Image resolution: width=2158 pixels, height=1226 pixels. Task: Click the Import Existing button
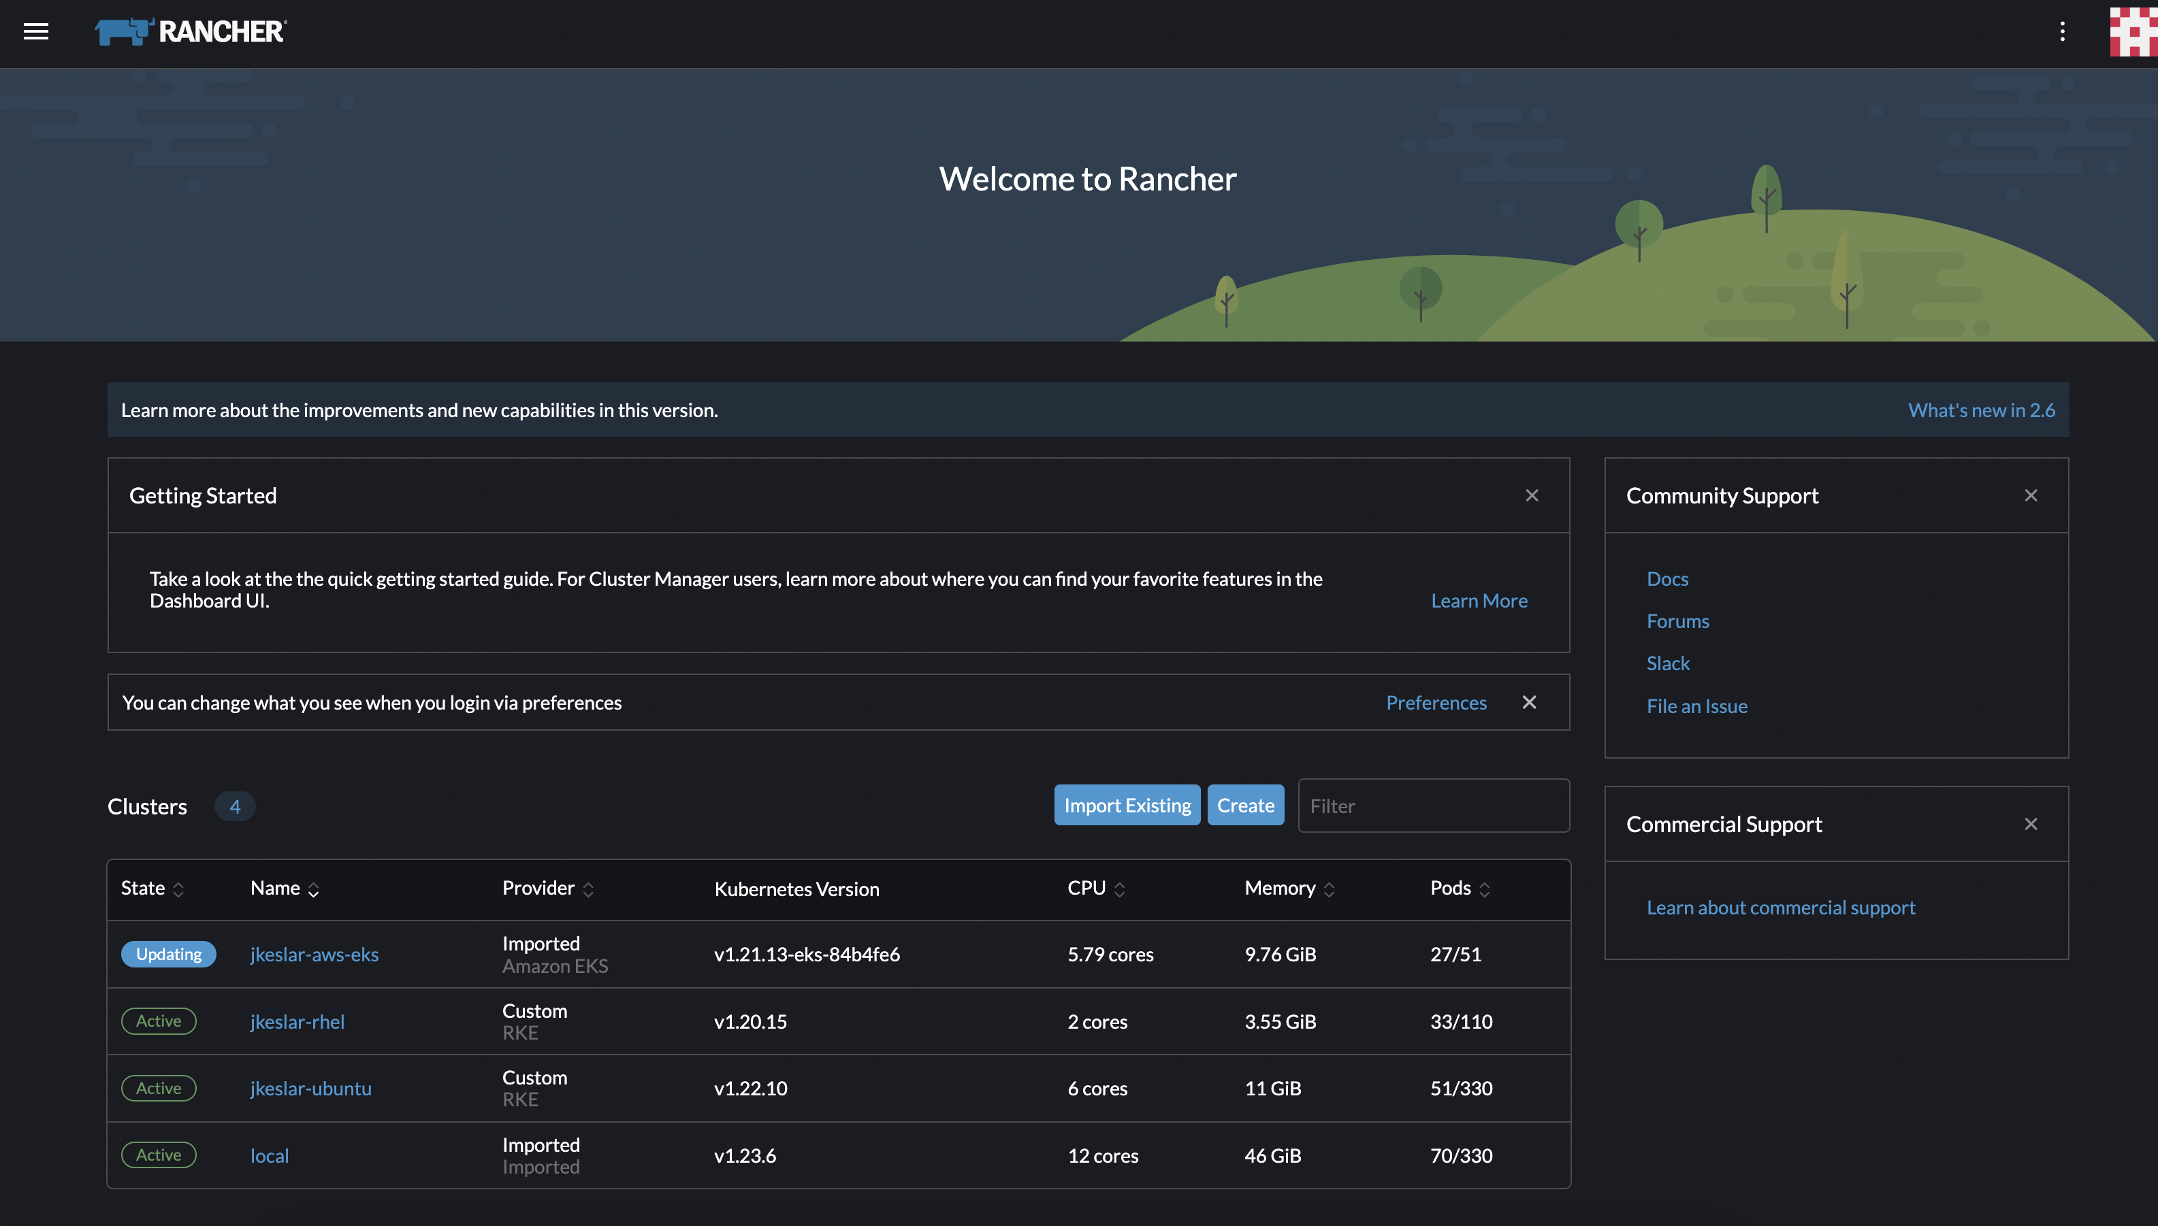(x=1127, y=805)
